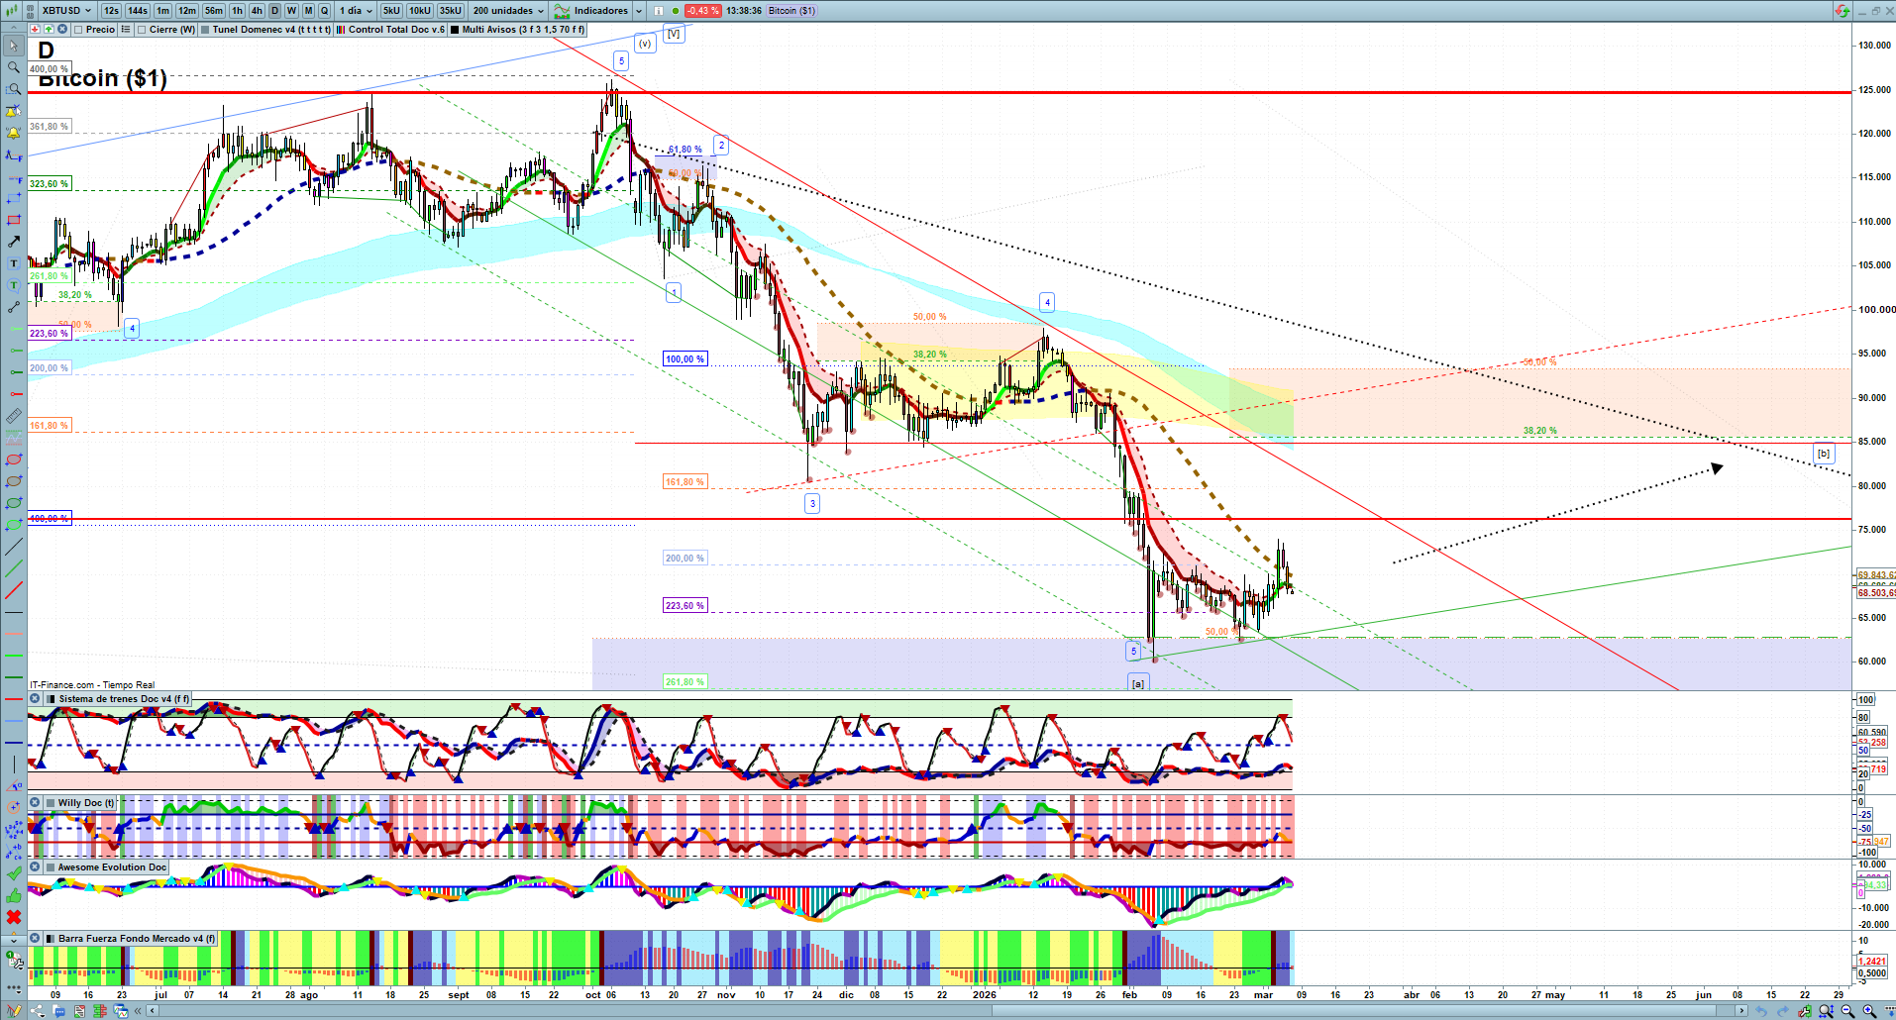Switch to the 144s timeframe
The image size is (1896, 1020).
coord(138,11)
